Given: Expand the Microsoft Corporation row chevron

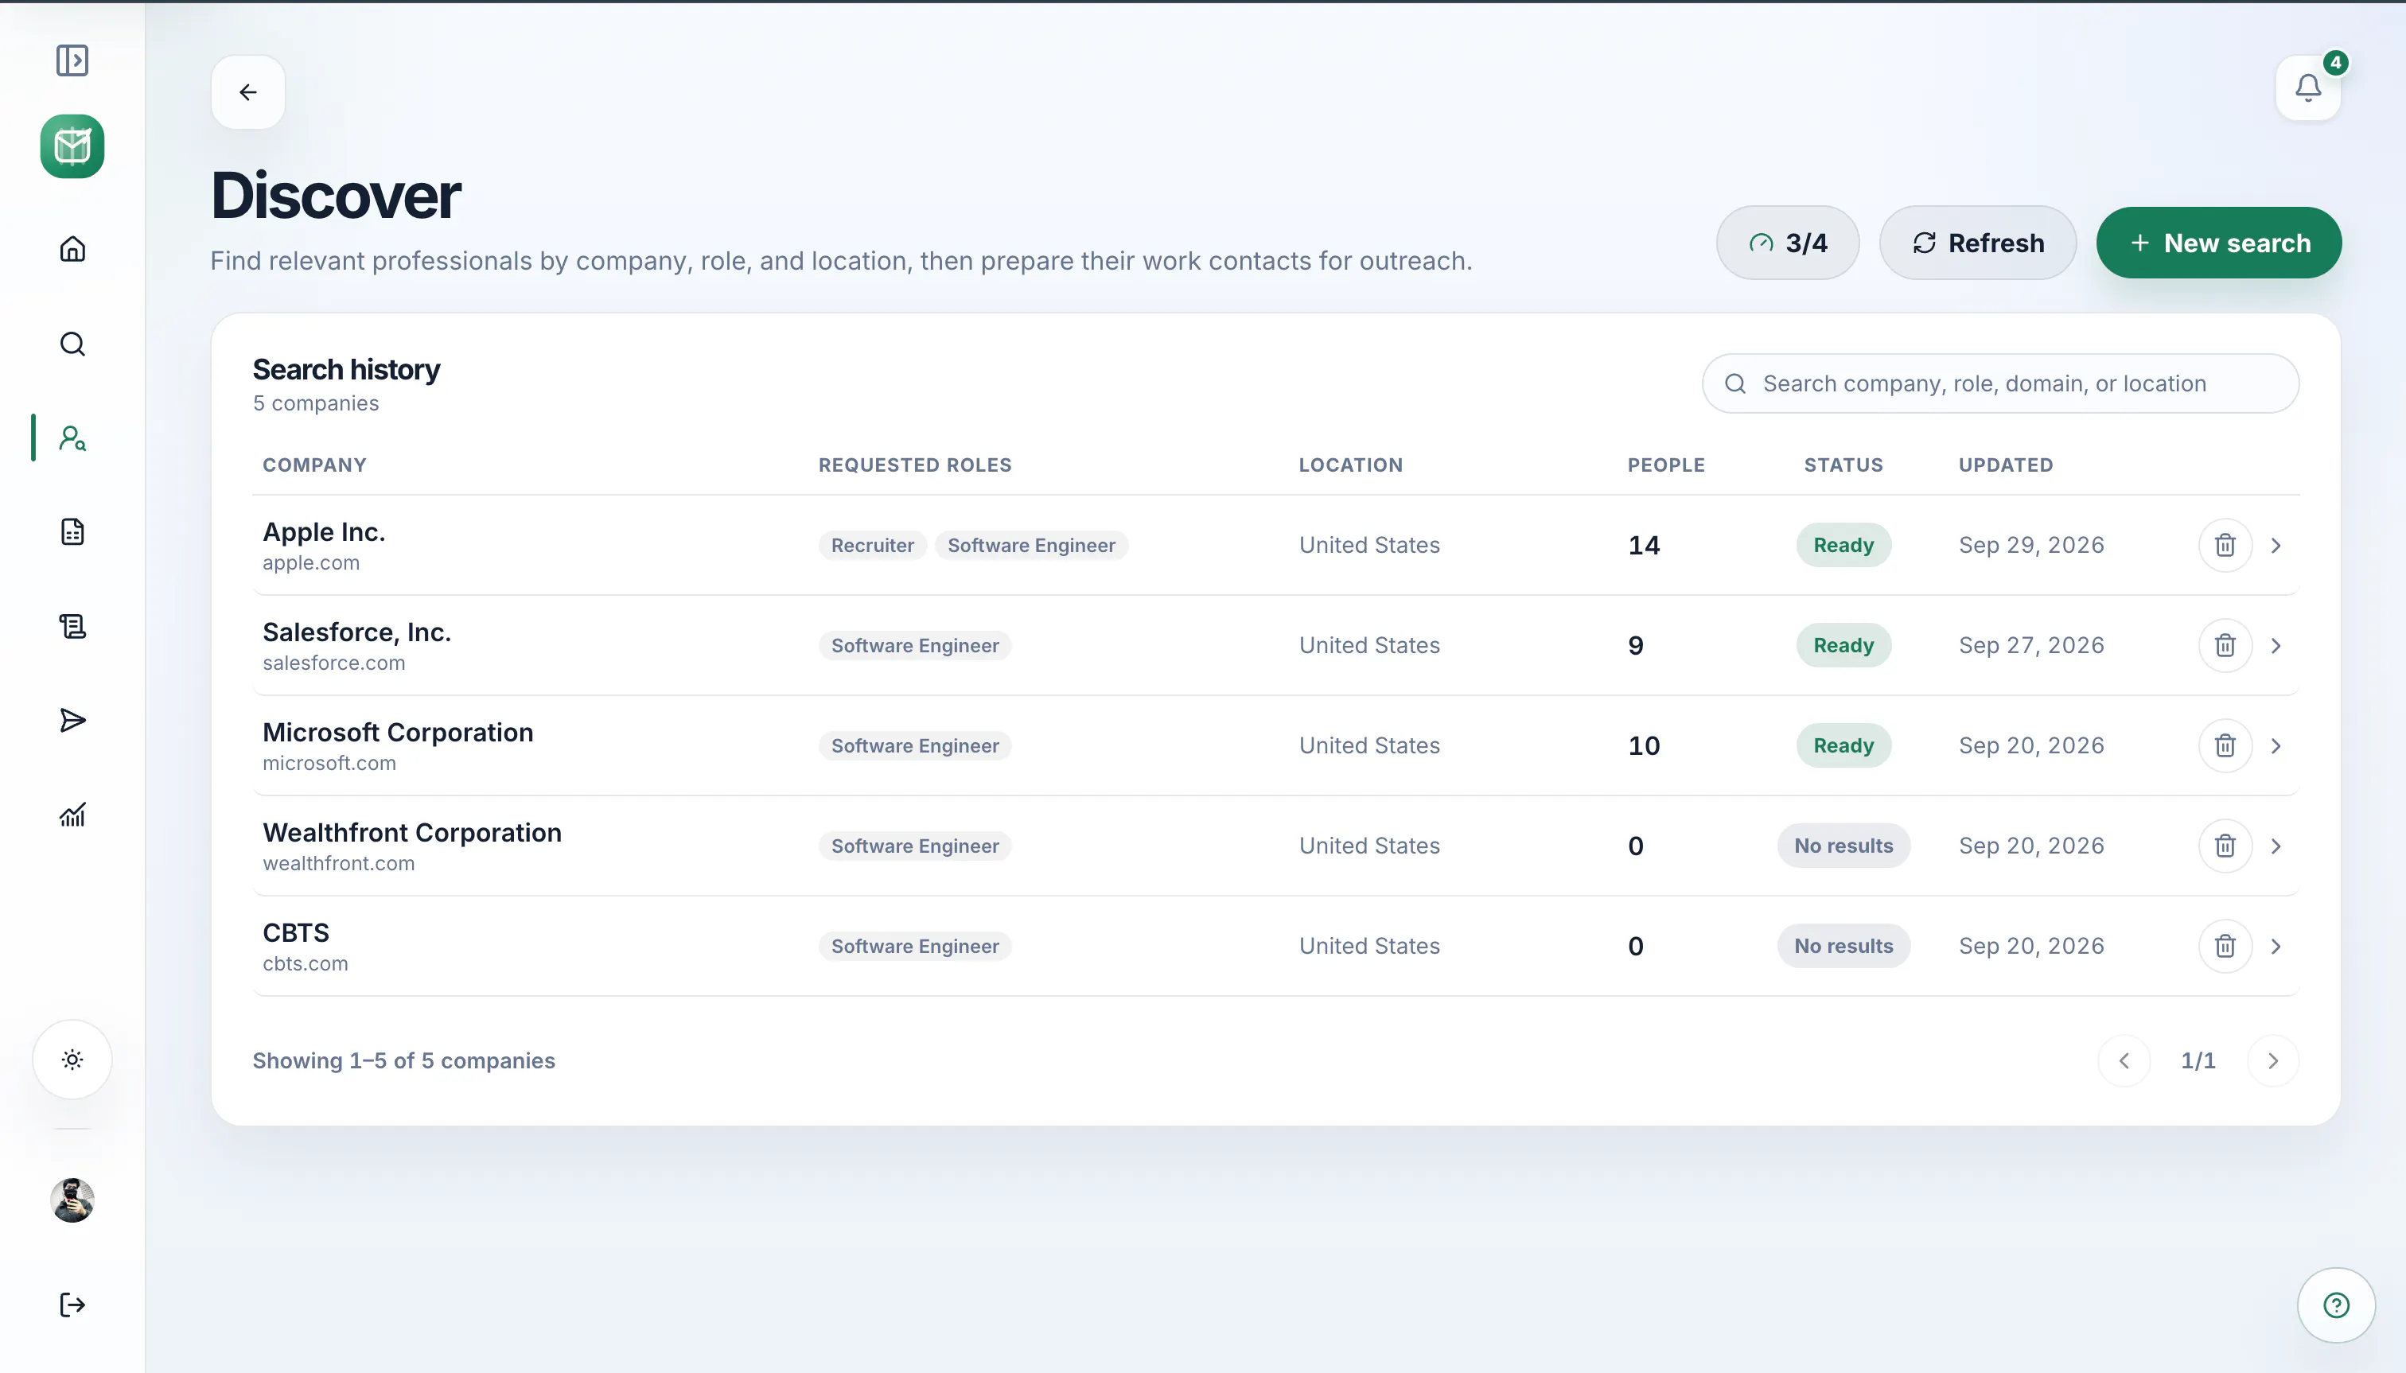Looking at the screenshot, I should coord(2276,746).
